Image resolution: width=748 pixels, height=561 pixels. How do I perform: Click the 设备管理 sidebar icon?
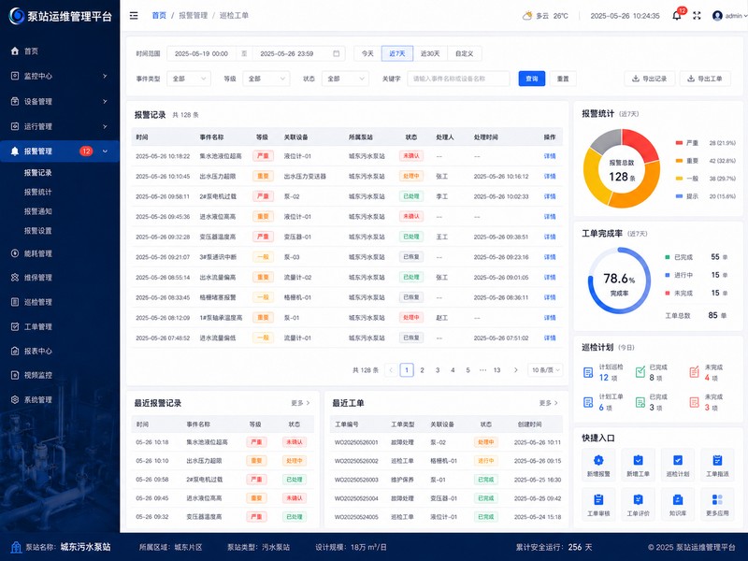click(x=15, y=101)
